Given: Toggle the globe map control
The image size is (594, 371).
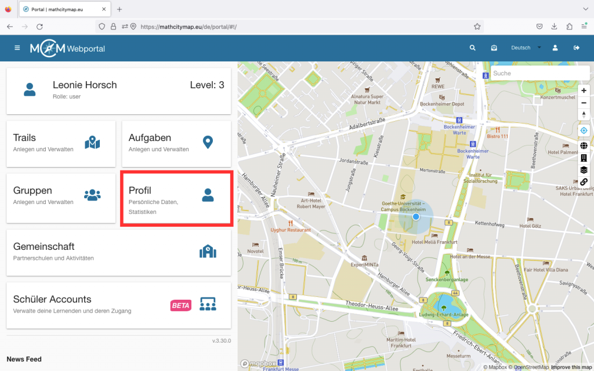Looking at the screenshot, I should coord(584,146).
